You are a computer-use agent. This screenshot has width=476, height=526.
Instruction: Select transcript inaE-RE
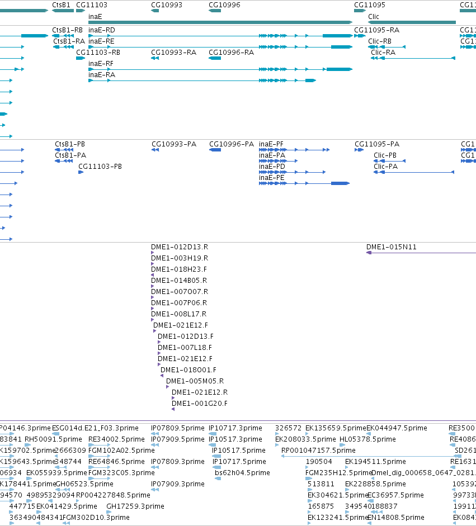(x=220, y=47)
